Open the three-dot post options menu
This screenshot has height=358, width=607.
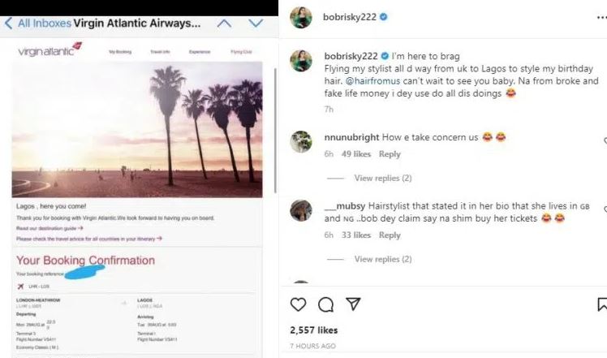tap(602, 16)
